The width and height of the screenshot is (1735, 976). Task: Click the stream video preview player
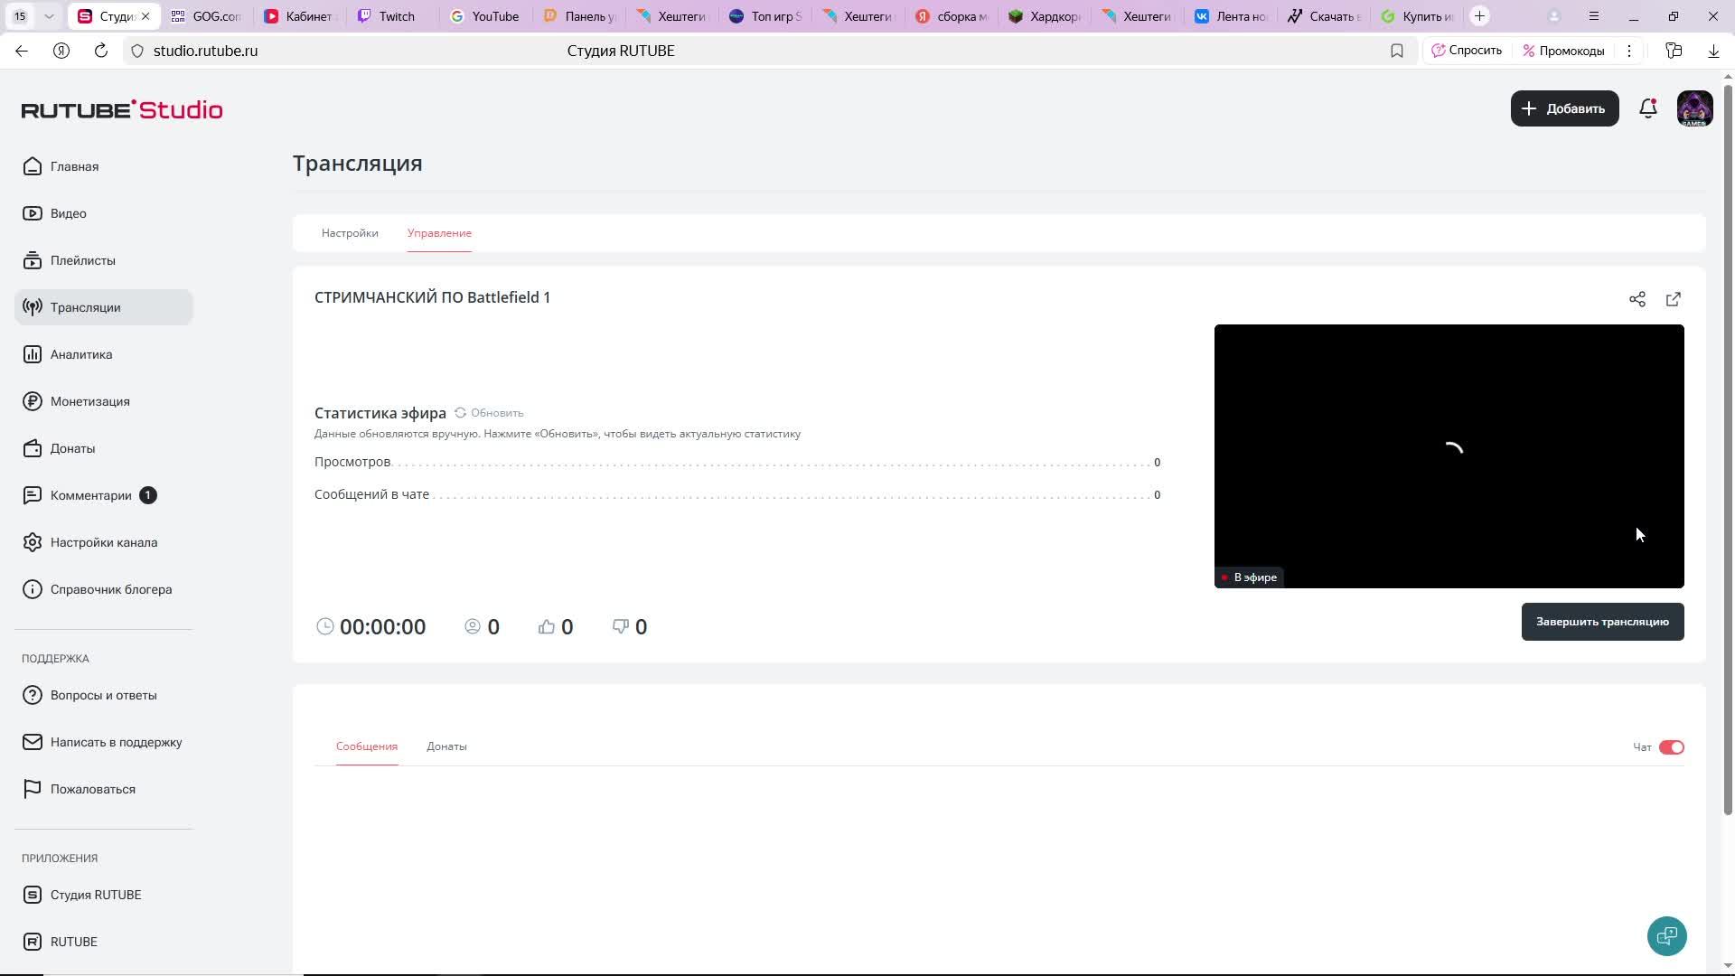(1448, 455)
